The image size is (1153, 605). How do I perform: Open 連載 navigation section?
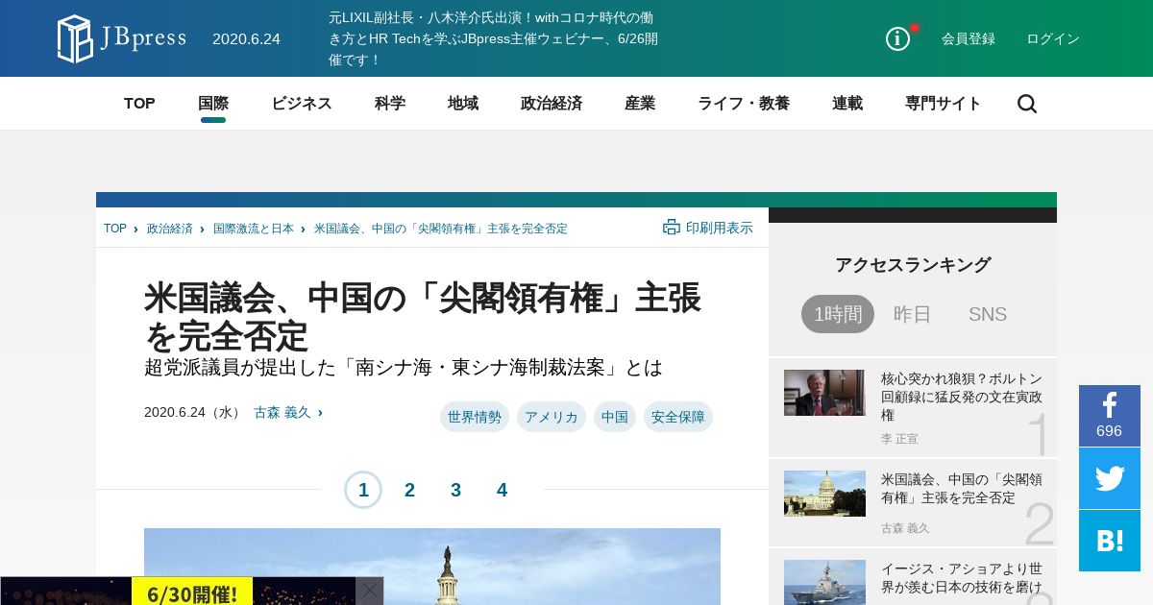847,104
